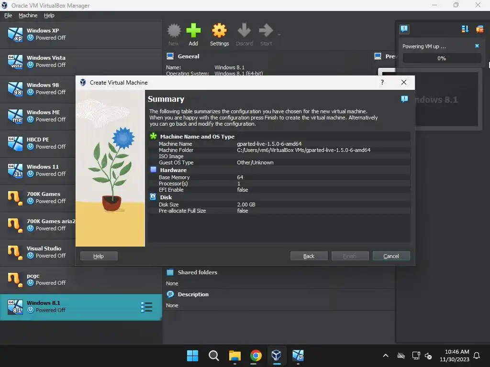Click Guest OS Type value Other/Unknown
The width and height of the screenshot is (490, 367).
[255, 162]
